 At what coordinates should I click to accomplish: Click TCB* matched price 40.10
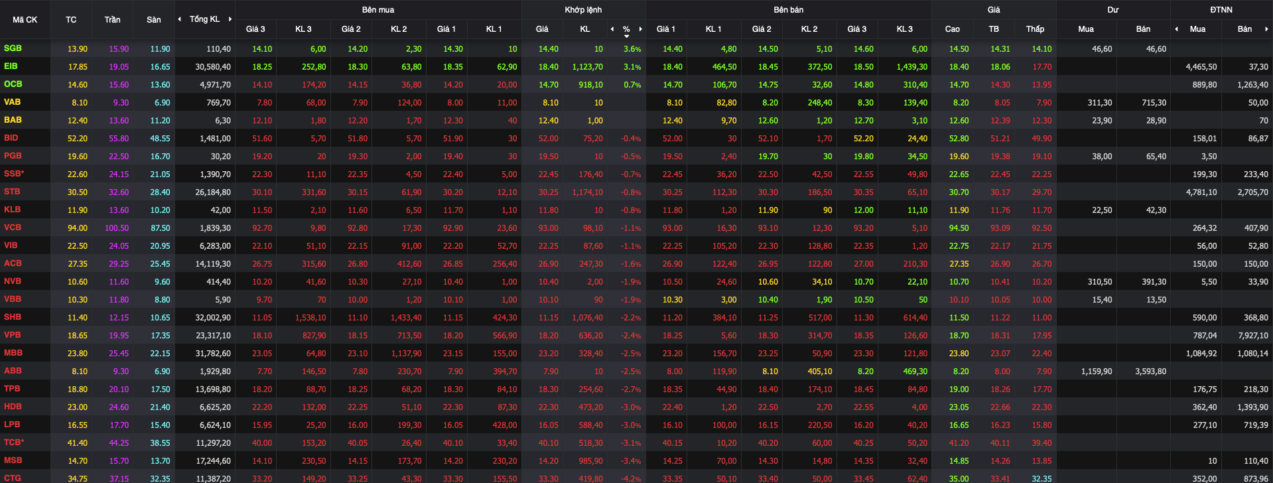tap(549, 443)
